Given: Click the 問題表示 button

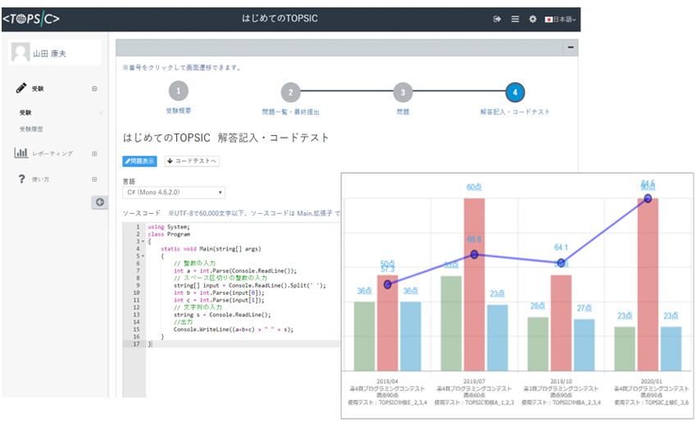Looking at the screenshot, I should [139, 161].
